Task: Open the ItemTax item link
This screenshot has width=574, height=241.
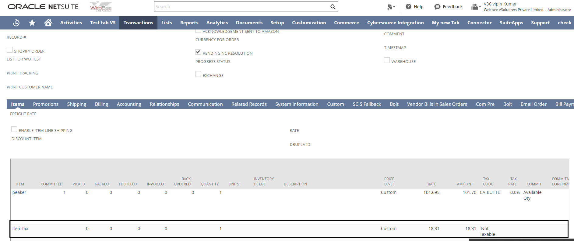Action: point(20,229)
